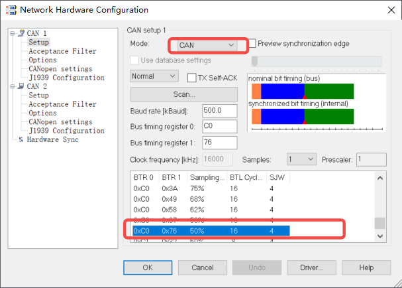This screenshot has width=402, height=288.
Task: Open J1939 Configuration under CAN 1
Action: tap(66, 78)
